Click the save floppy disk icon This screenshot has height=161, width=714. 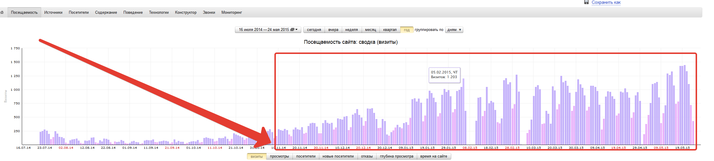tap(586, 2)
